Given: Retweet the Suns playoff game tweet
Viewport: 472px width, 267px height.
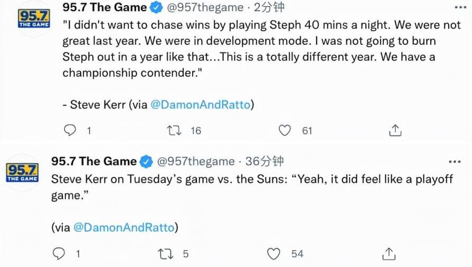Looking at the screenshot, I should (165, 254).
